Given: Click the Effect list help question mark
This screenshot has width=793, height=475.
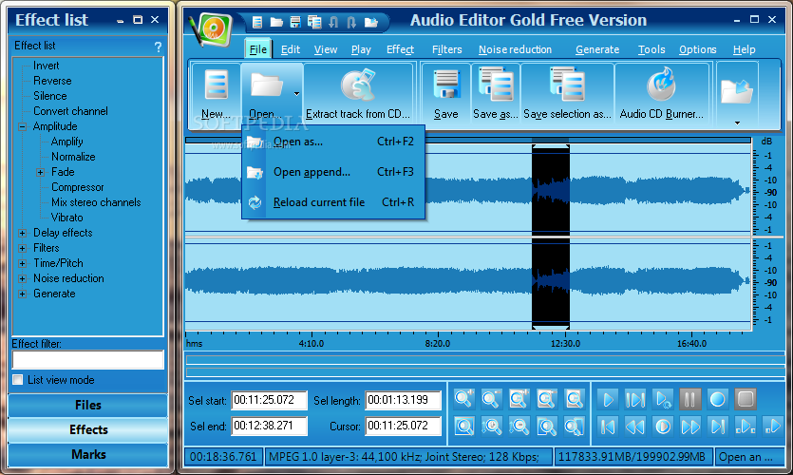Looking at the screenshot, I should click(x=158, y=47).
